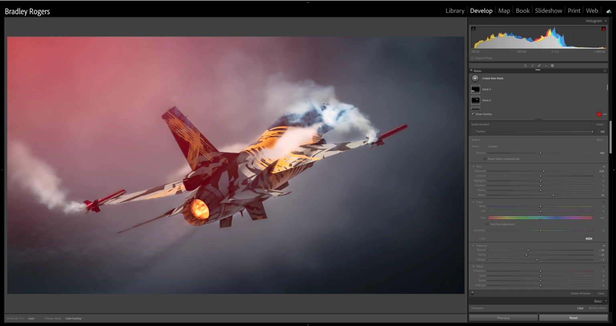The height and width of the screenshot is (326, 616).
Task: Toggle the shadow clipping indicator triangle
Action: pos(473,28)
